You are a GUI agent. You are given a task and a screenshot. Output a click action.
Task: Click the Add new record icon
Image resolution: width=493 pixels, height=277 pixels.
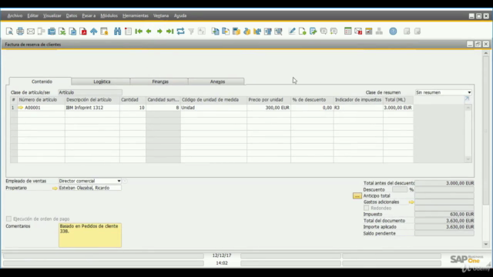[x=128, y=31]
